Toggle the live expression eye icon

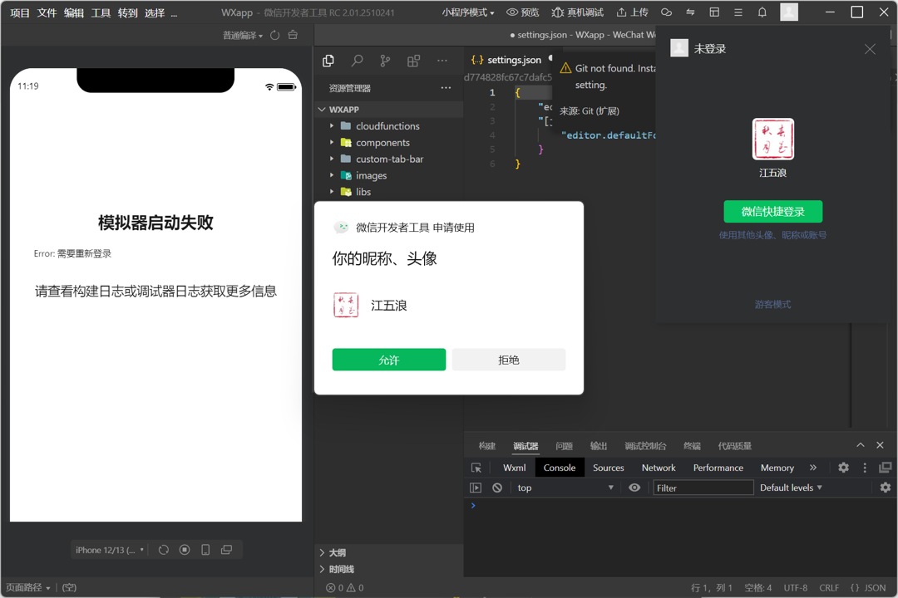[634, 488]
